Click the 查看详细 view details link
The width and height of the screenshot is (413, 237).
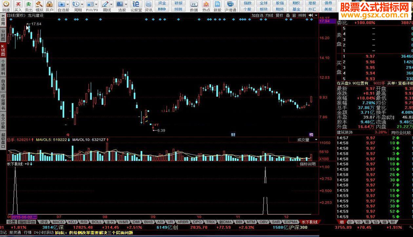coord(405,83)
